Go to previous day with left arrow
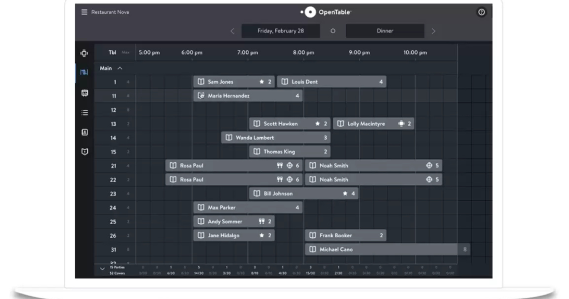The height and width of the screenshot is (299, 569). [x=232, y=31]
